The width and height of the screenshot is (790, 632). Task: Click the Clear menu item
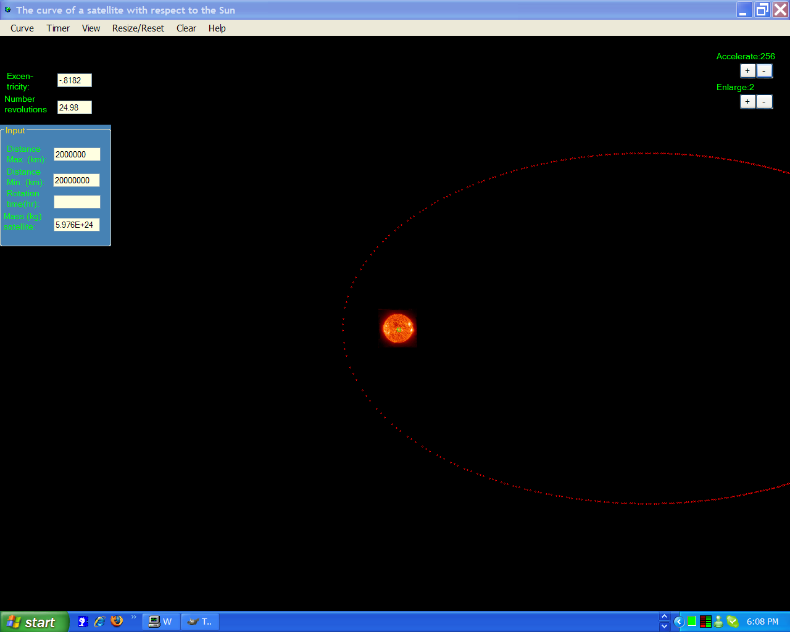[186, 28]
